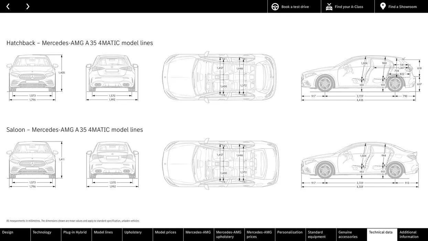Open Book a test drive link

click(x=295, y=7)
